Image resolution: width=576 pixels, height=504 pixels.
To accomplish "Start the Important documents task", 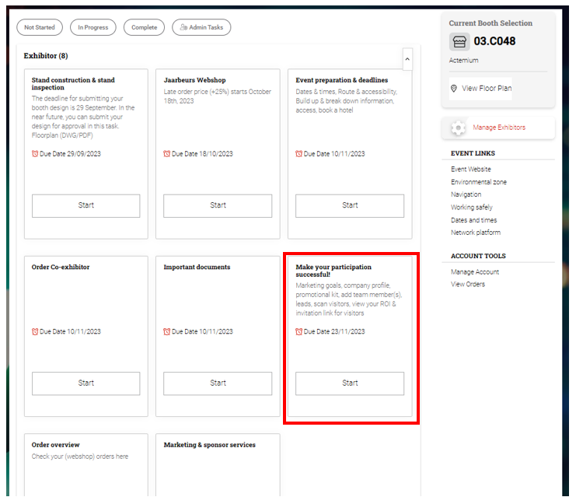I will point(218,383).
